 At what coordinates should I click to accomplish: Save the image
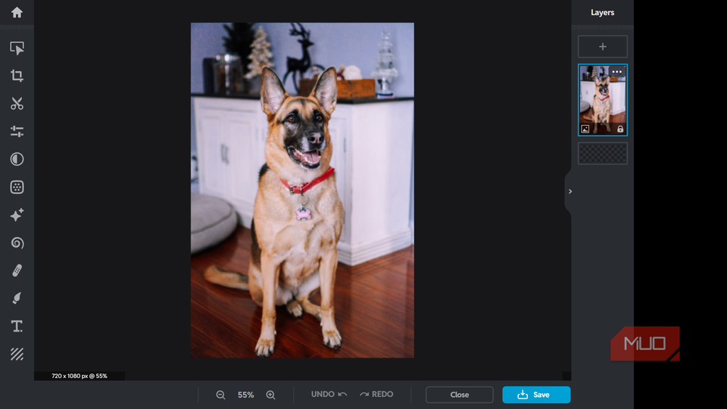pos(536,395)
